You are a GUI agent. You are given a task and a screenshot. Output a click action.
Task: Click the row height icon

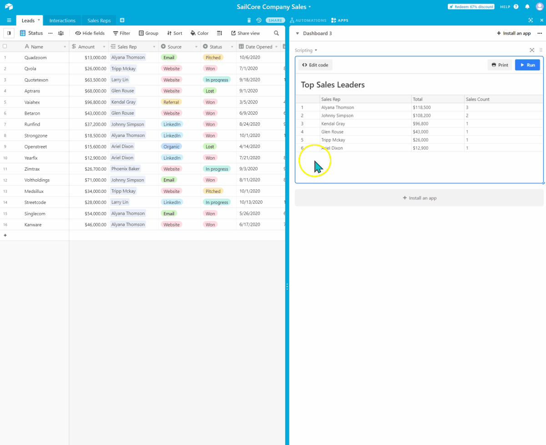point(219,33)
